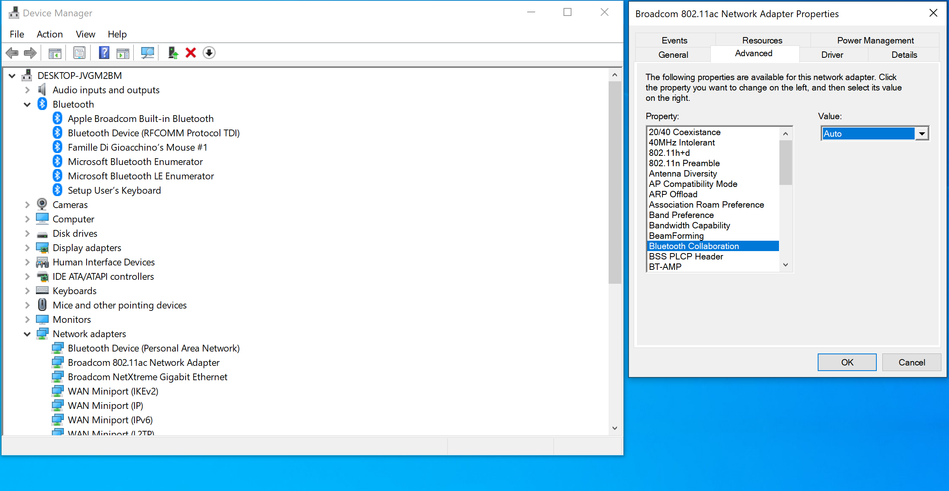Switch to the Power Management tab

click(x=875, y=40)
